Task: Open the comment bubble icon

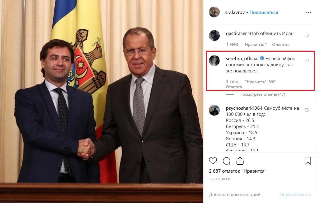Action: click(227, 161)
